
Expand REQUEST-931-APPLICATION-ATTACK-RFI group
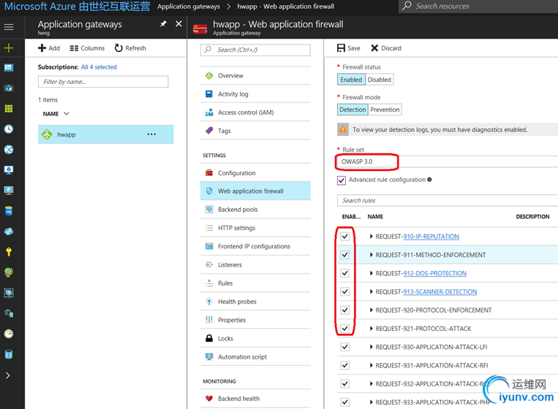coord(372,365)
